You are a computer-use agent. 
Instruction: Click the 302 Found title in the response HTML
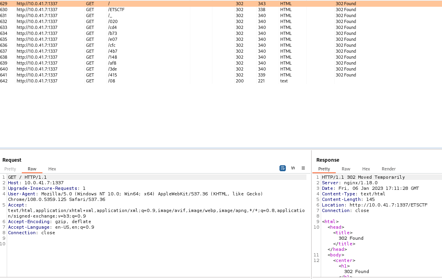351,238
